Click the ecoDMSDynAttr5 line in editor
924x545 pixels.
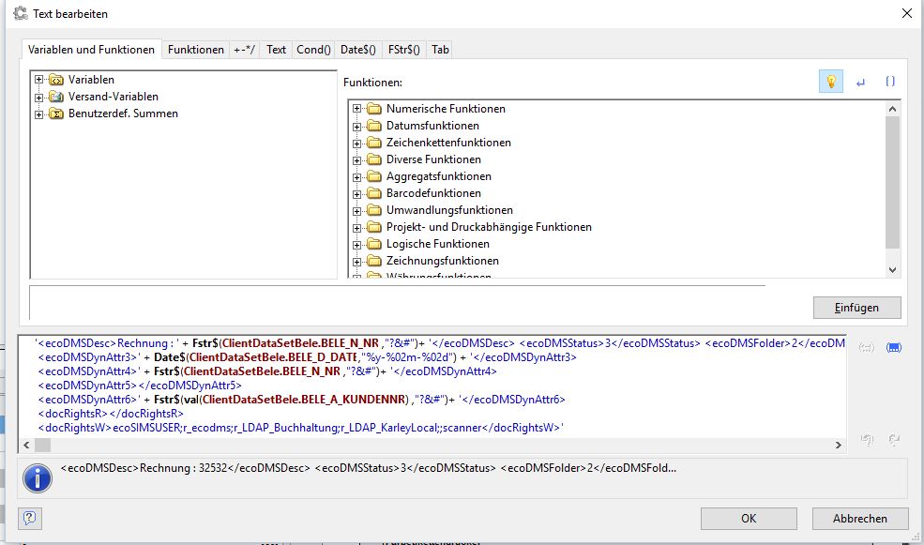pos(140,386)
